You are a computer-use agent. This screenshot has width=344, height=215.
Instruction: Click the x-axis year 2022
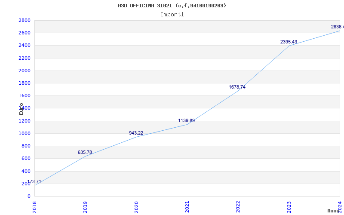pos(238,207)
